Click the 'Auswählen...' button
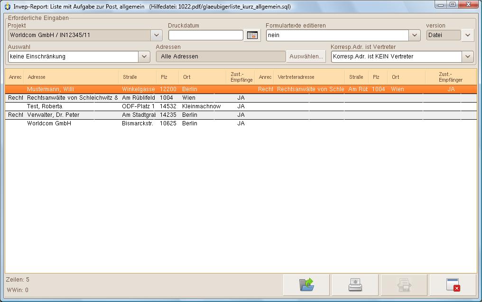Image resolution: width=482 pixels, height=302 pixels. tap(306, 57)
